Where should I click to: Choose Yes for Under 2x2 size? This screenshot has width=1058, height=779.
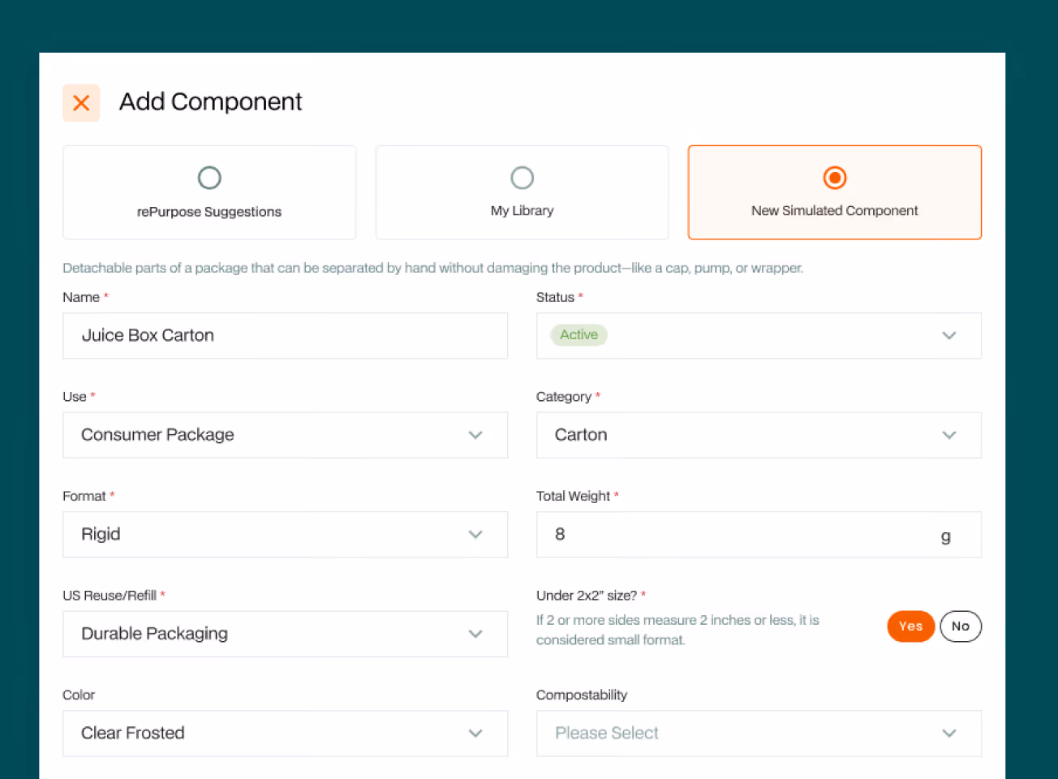[910, 626]
